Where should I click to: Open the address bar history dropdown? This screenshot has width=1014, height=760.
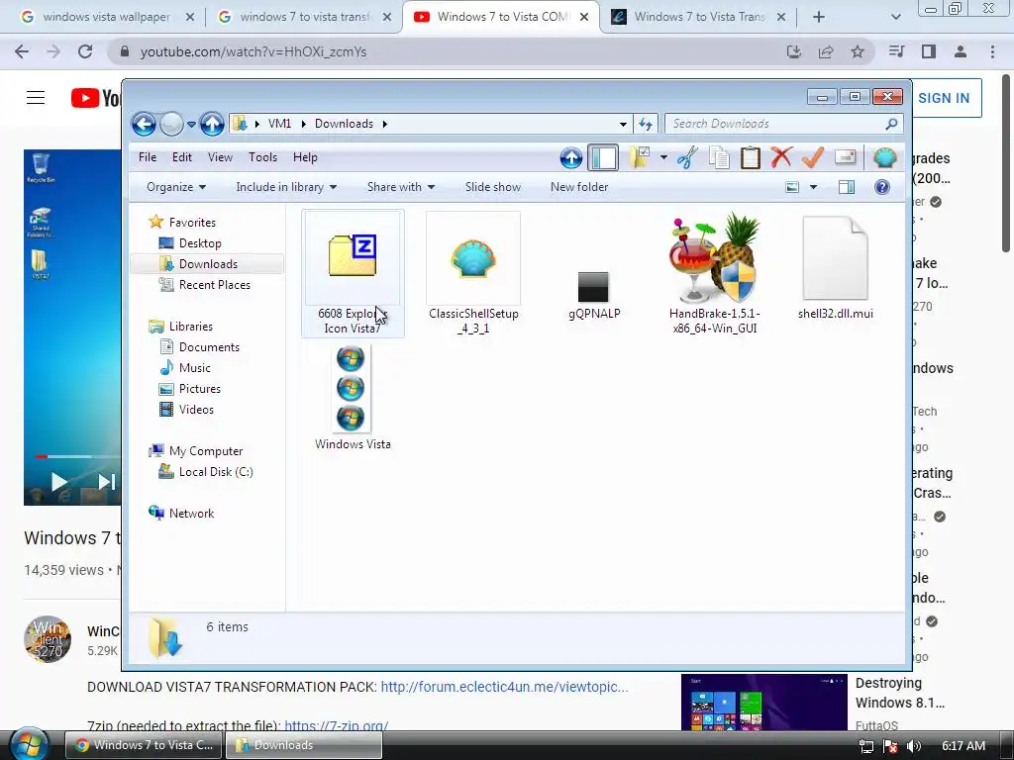tap(623, 124)
